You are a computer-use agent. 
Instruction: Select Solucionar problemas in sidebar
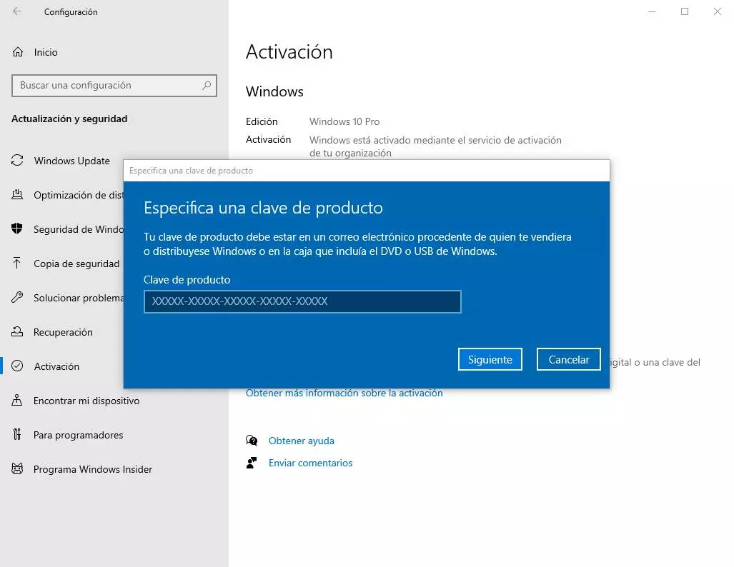click(x=78, y=298)
